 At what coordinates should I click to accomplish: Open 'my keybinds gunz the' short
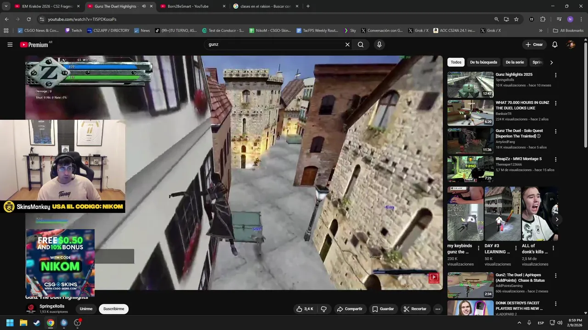[465, 214]
